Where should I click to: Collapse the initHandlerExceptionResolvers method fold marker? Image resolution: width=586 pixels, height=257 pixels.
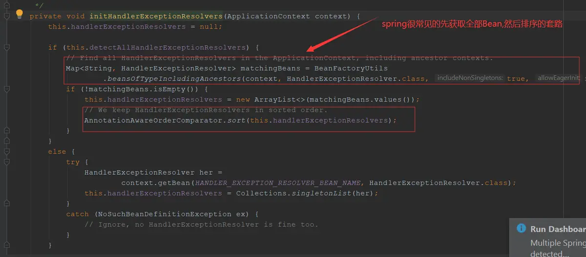[6, 16]
